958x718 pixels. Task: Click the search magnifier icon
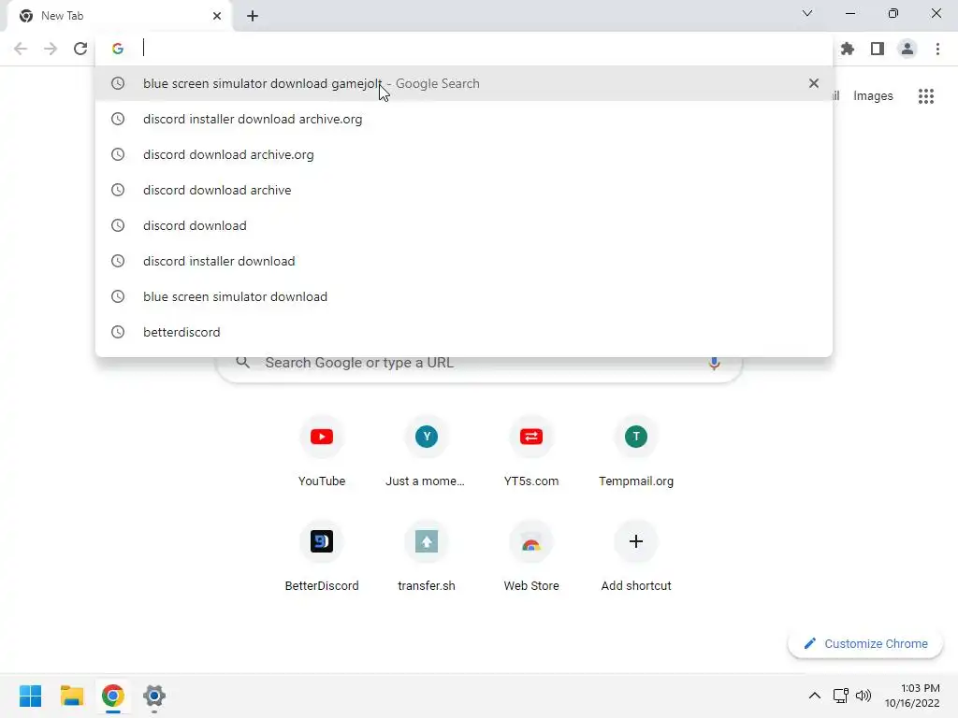click(x=243, y=362)
